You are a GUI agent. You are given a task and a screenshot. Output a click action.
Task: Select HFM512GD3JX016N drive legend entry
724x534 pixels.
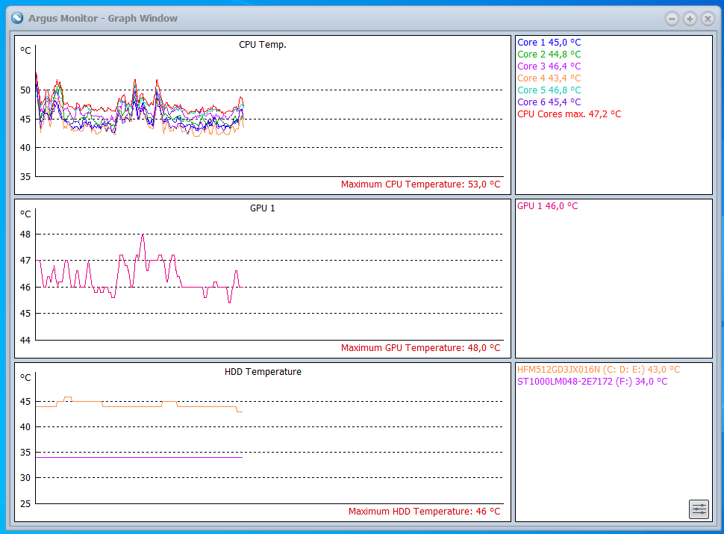point(598,370)
